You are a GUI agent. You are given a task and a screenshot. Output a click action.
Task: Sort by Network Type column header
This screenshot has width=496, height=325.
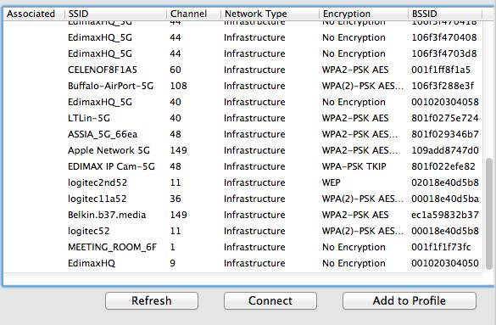click(x=270, y=14)
